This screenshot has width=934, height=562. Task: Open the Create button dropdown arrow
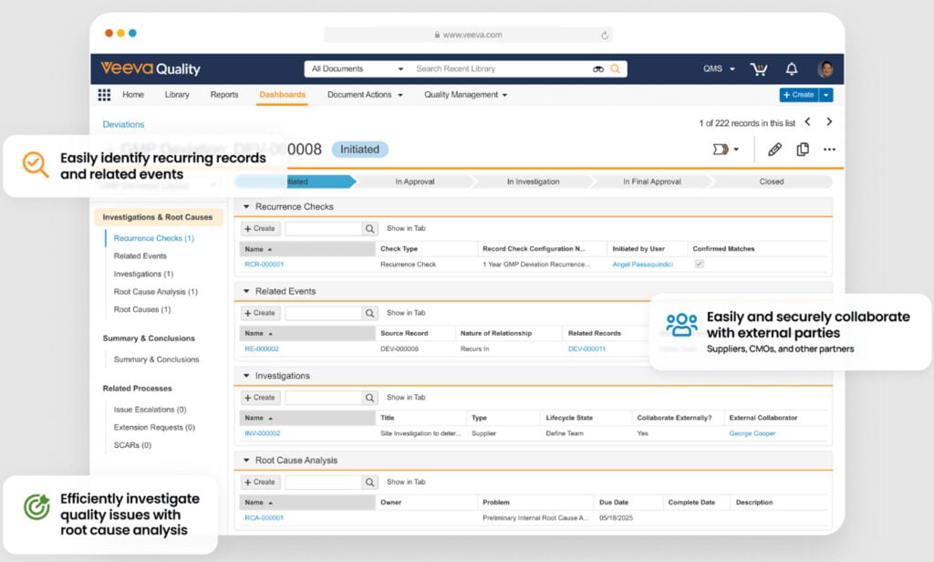[x=825, y=95]
